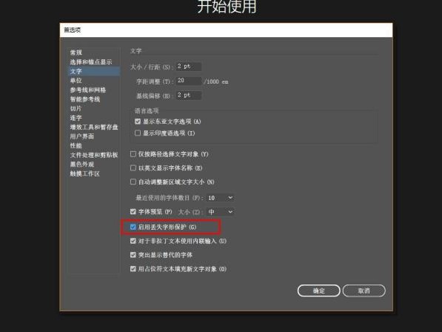This screenshot has height=332, width=442.
Task: Click the 取消 button
Action: click(364, 290)
